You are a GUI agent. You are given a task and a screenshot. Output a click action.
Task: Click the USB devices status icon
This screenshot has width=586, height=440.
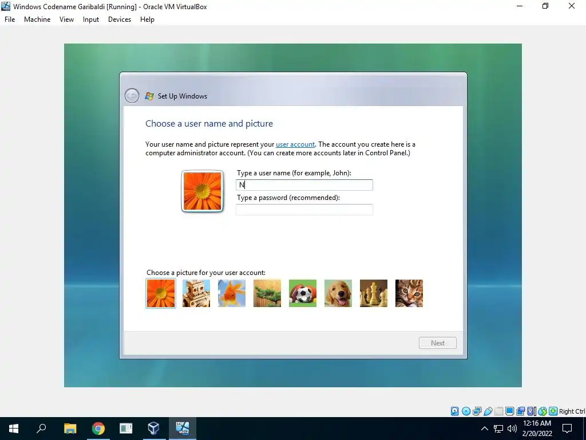(x=488, y=411)
